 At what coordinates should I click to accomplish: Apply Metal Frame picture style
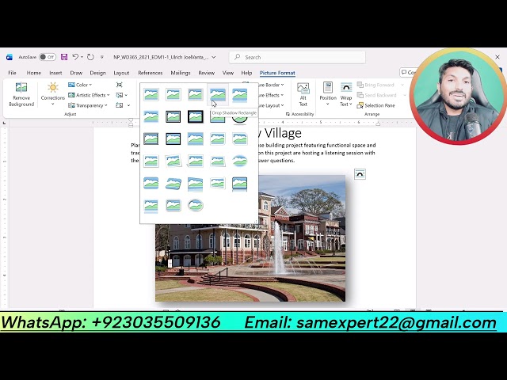point(196,94)
